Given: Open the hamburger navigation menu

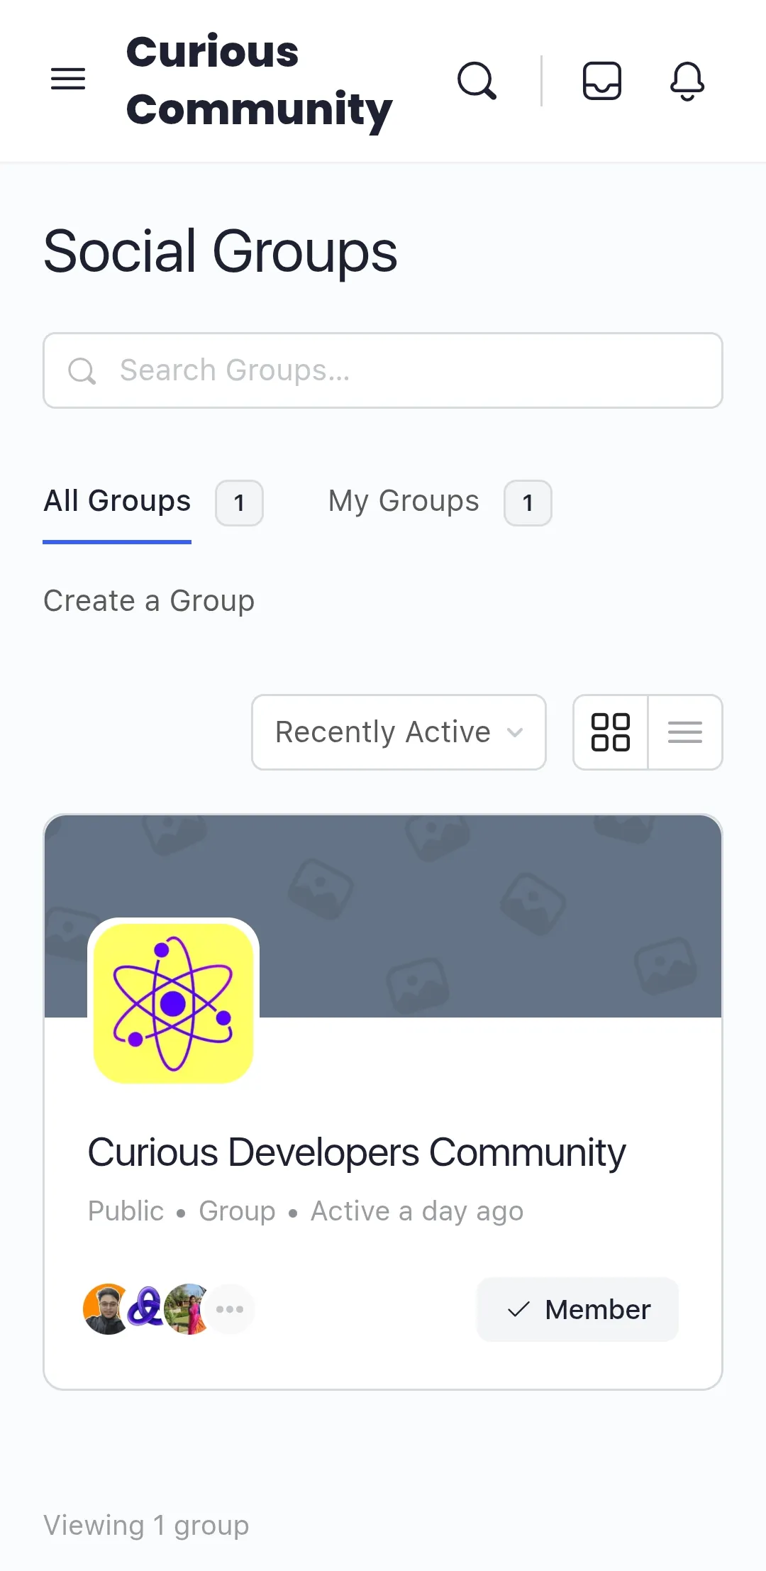Looking at the screenshot, I should pos(68,79).
